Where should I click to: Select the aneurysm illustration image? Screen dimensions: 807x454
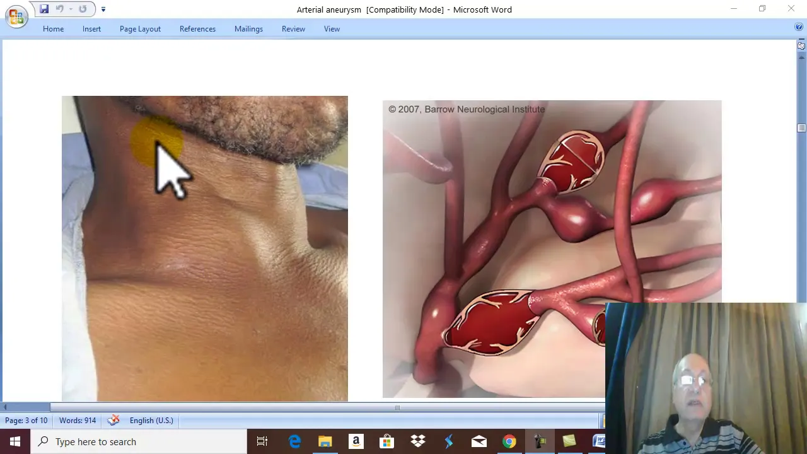552,249
